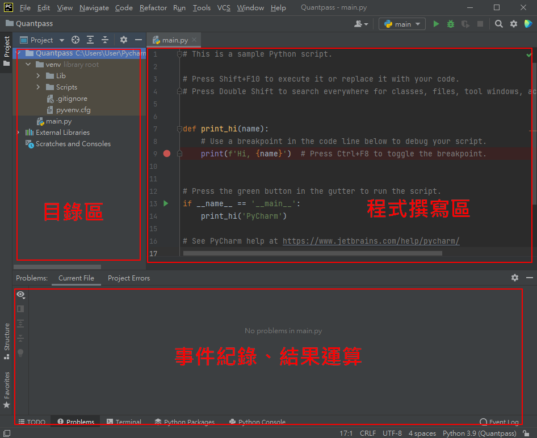Switch to Project Errors tab
Image resolution: width=537 pixels, height=438 pixels.
[x=129, y=278]
